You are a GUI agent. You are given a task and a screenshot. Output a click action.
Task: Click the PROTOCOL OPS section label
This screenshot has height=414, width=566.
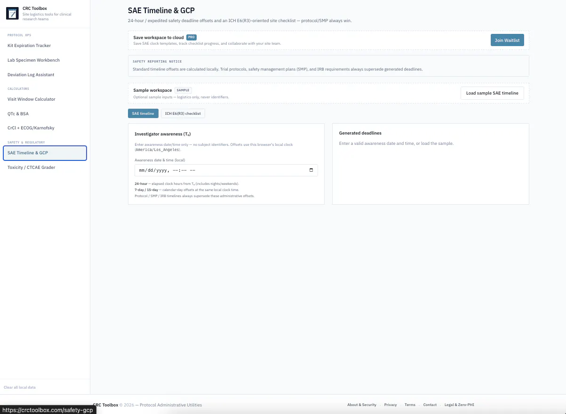coord(19,35)
